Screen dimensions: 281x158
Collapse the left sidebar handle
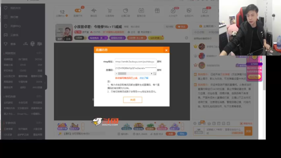pyautogui.click(x=46, y=82)
